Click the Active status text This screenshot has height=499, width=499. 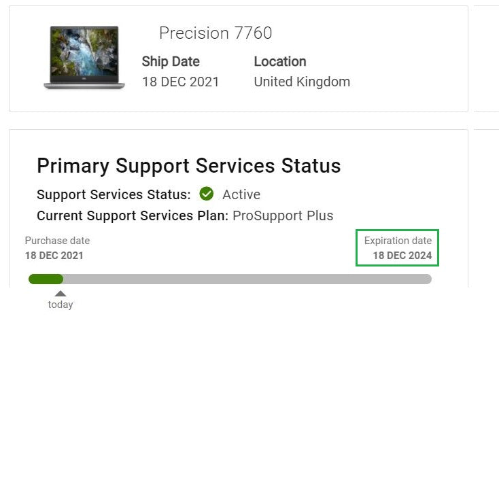coord(241,194)
